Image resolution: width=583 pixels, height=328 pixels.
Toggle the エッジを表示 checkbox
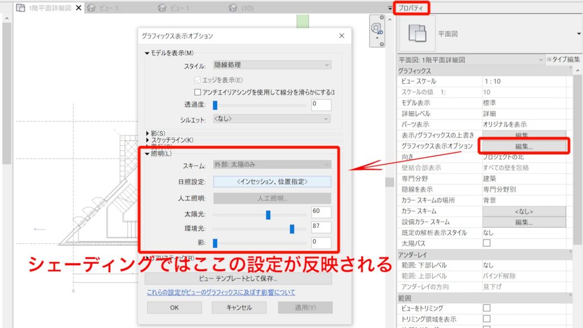coord(197,79)
